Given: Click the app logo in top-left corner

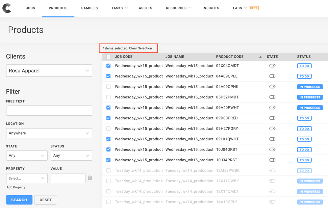Looking at the screenshot, I should 7,8.
